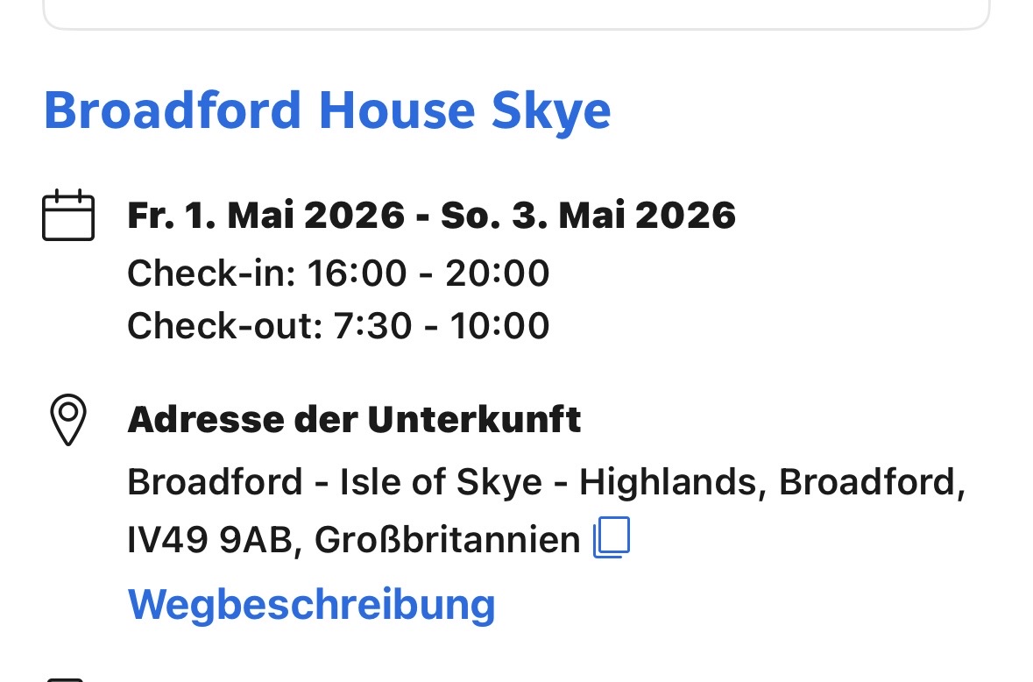This screenshot has width=1033, height=682.
Task: Copy the address using the copy icon
Action: pyautogui.click(x=612, y=537)
